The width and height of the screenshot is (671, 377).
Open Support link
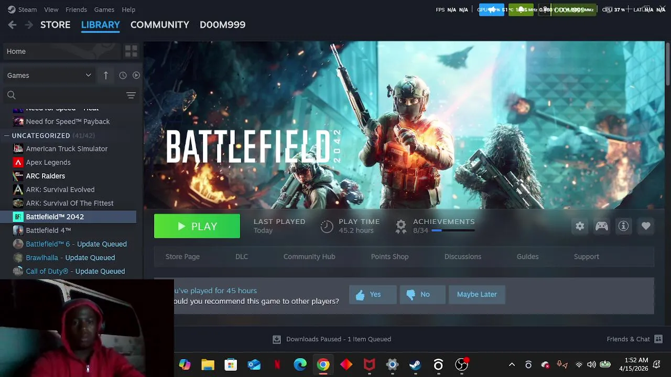[586, 257]
